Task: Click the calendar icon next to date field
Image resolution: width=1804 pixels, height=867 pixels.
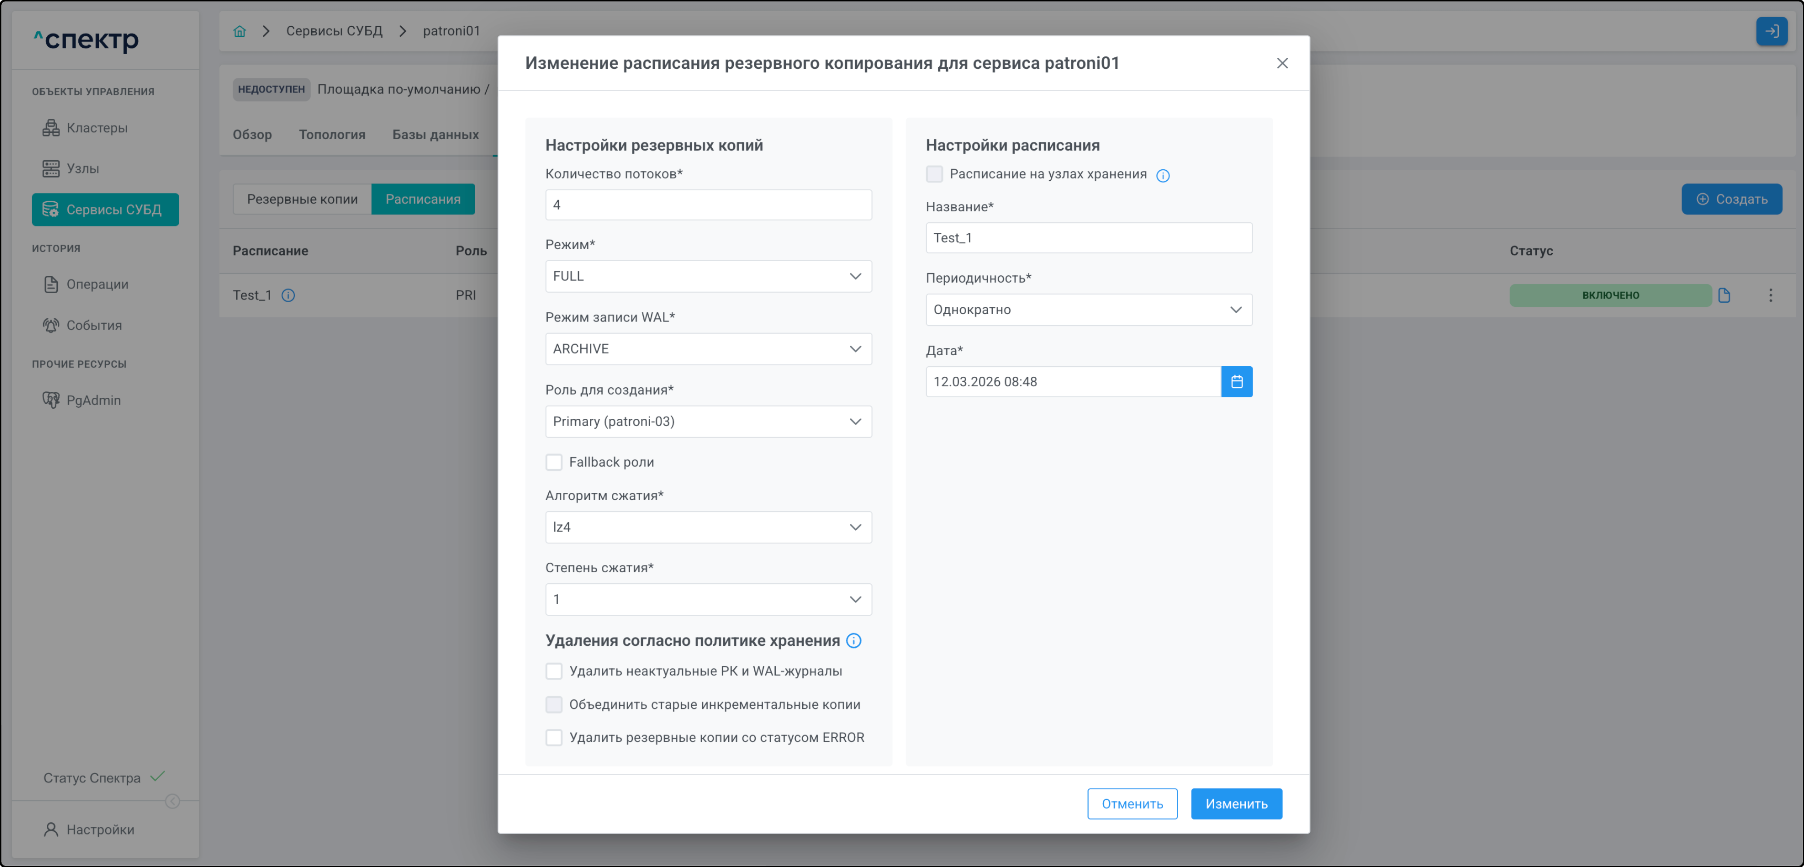Action: (1236, 381)
